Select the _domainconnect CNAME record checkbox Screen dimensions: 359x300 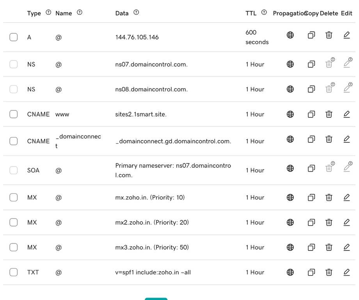[x=14, y=141]
